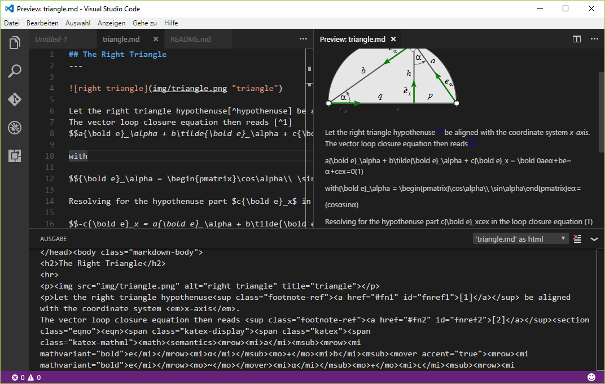Click the '<hr>' line in output

50,275
